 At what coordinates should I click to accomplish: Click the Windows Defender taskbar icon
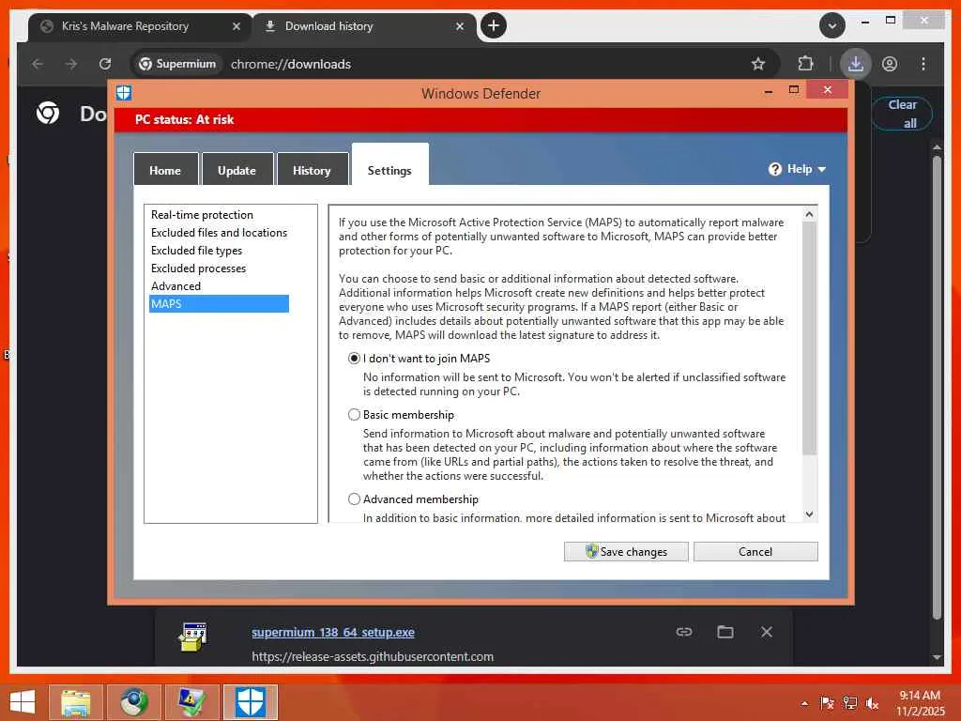coord(250,702)
